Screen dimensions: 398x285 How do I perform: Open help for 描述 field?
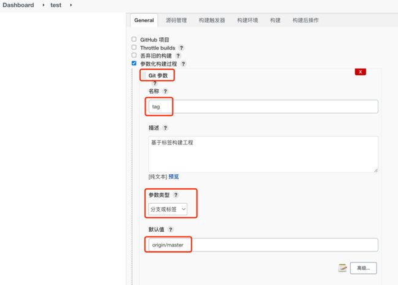click(x=165, y=128)
